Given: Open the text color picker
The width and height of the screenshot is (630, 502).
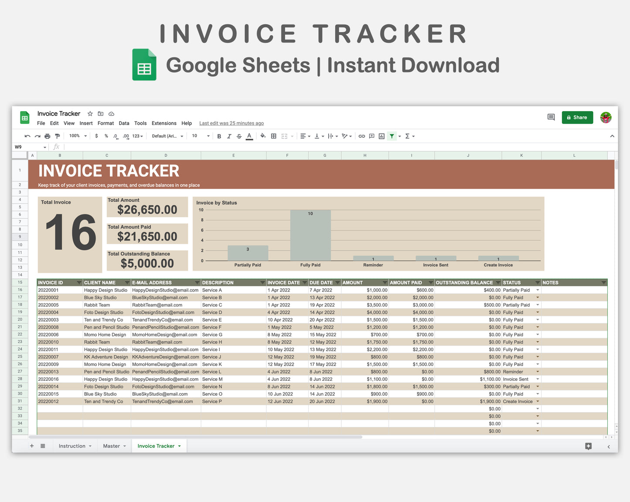Looking at the screenshot, I should tap(249, 136).
